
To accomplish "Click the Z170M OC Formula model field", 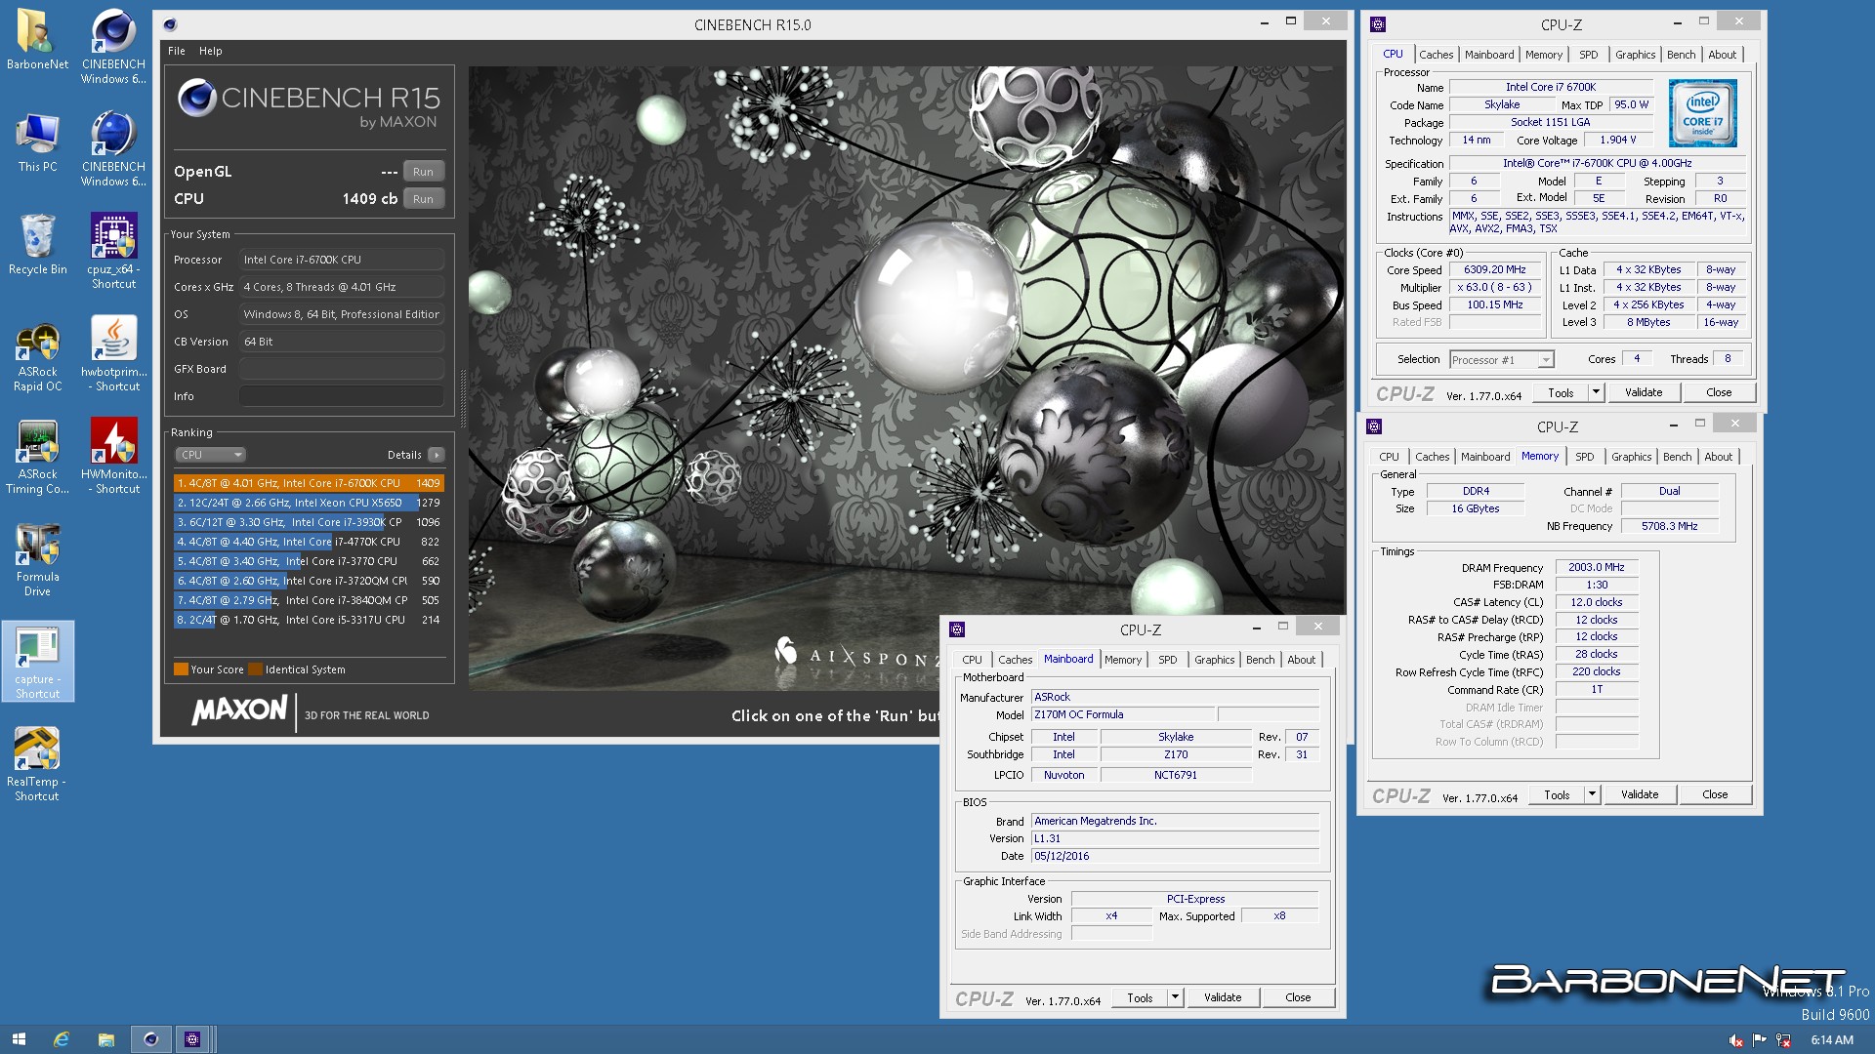I will click(1123, 714).
